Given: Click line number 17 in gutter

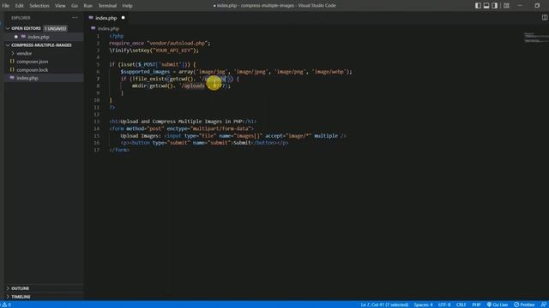Looking at the screenshot, I should (x=97, y=151).
